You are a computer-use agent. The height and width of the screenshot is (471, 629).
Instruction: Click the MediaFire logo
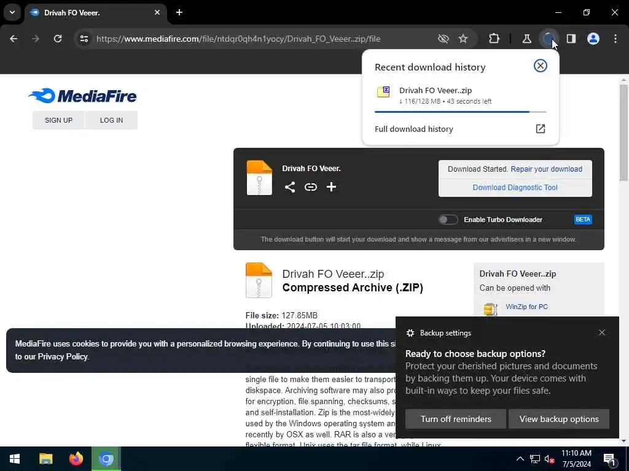pyautogui.click(x=83, y=96)
